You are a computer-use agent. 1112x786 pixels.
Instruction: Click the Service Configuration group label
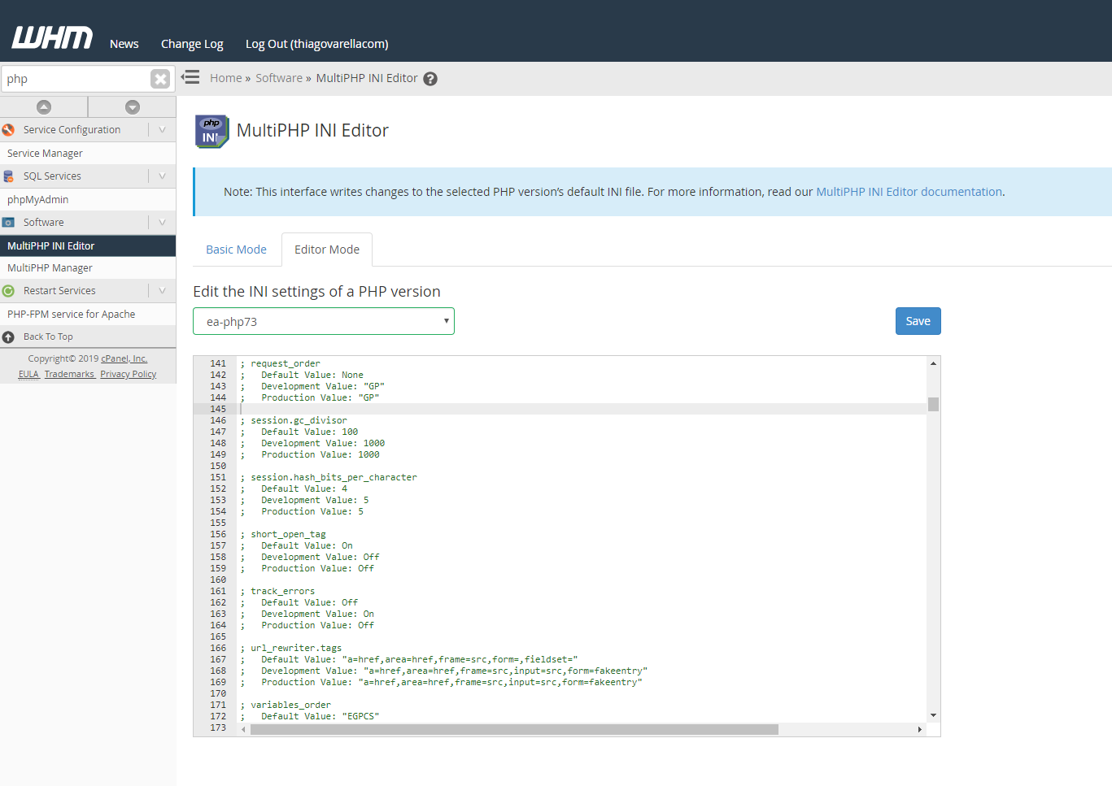click(x=72, y=130)
